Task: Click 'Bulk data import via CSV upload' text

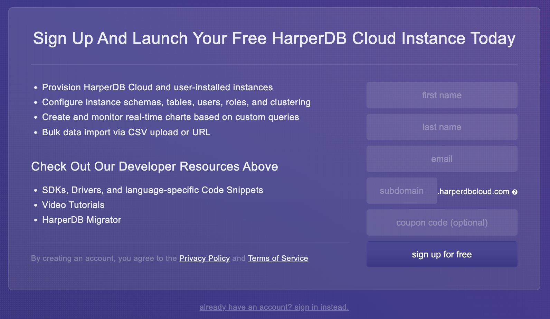Action: pyautogui.click(x=126, y=132)
